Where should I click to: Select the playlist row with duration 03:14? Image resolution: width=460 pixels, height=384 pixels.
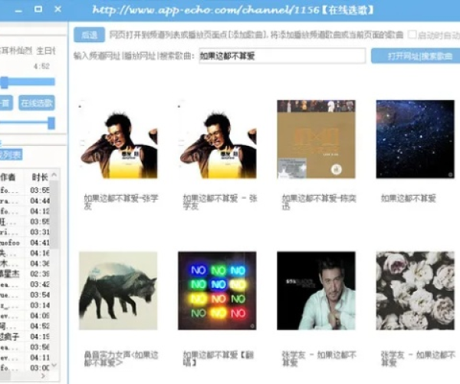click(x=25, y=305)
